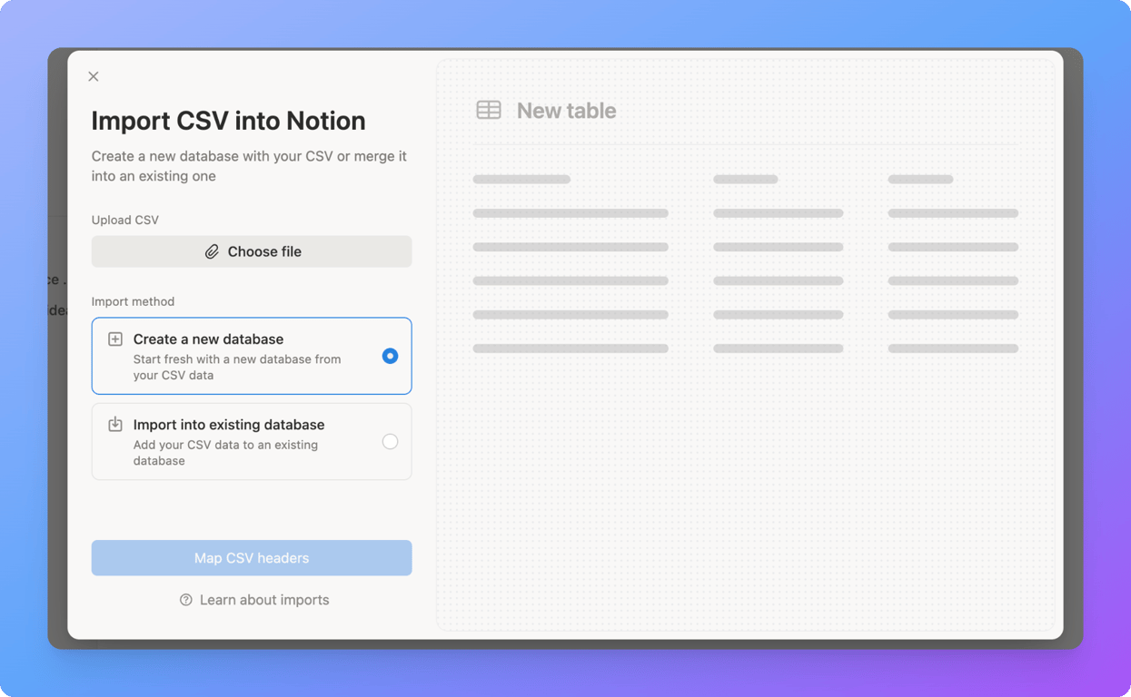Close the Import CSV dialog with the X
1131x697 pixels.
[93, 76]
